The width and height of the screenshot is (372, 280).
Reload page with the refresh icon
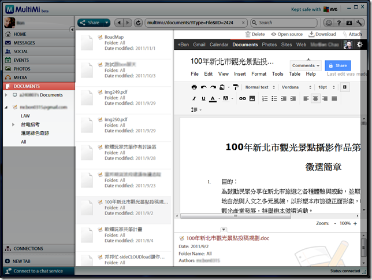point(138,23)
